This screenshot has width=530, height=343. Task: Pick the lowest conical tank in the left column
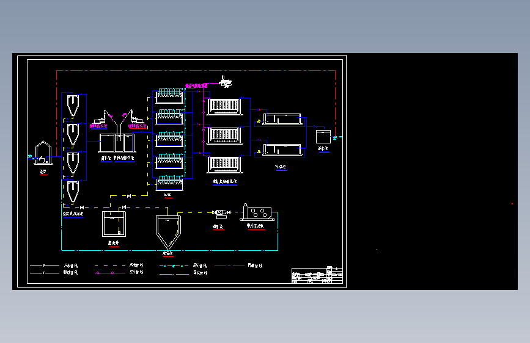click(x=73, y=192)
